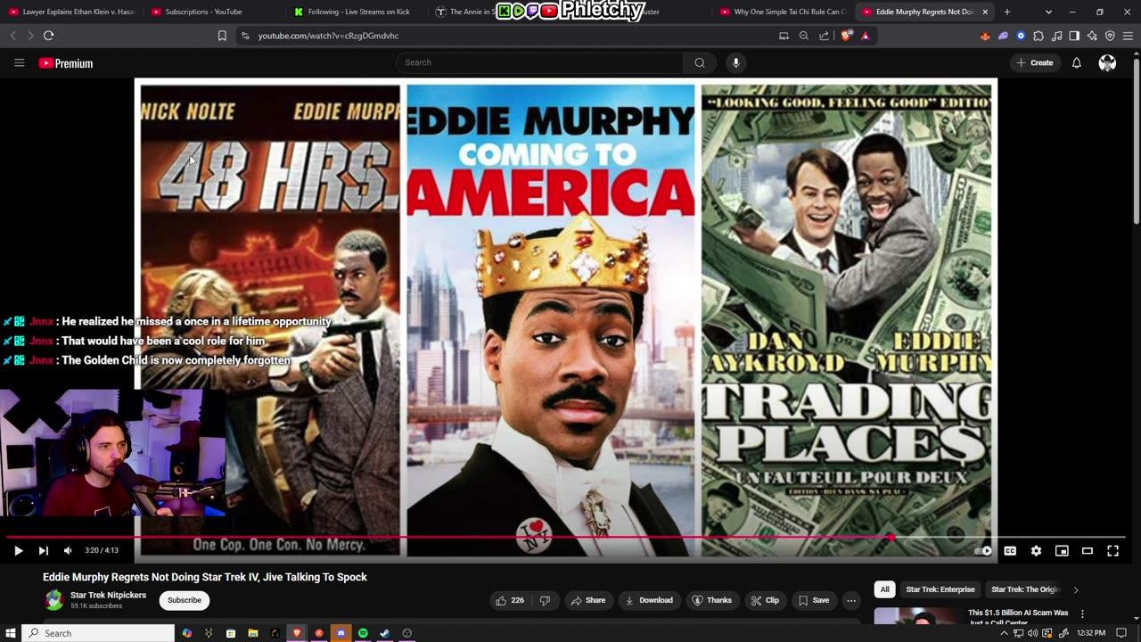Reload the page
1141x642 pixels.
point(48,36)
